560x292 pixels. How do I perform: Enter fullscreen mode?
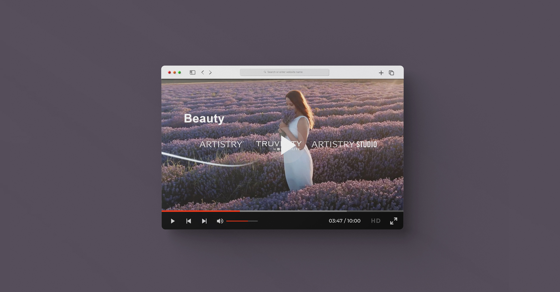pyautogui.click(x=393, y=221)
